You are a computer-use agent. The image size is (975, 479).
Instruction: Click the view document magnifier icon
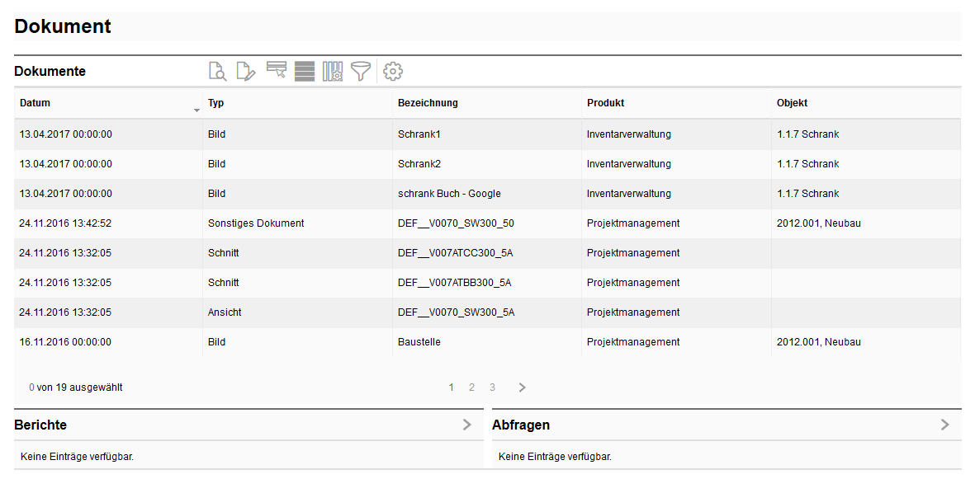click(217, 72)
